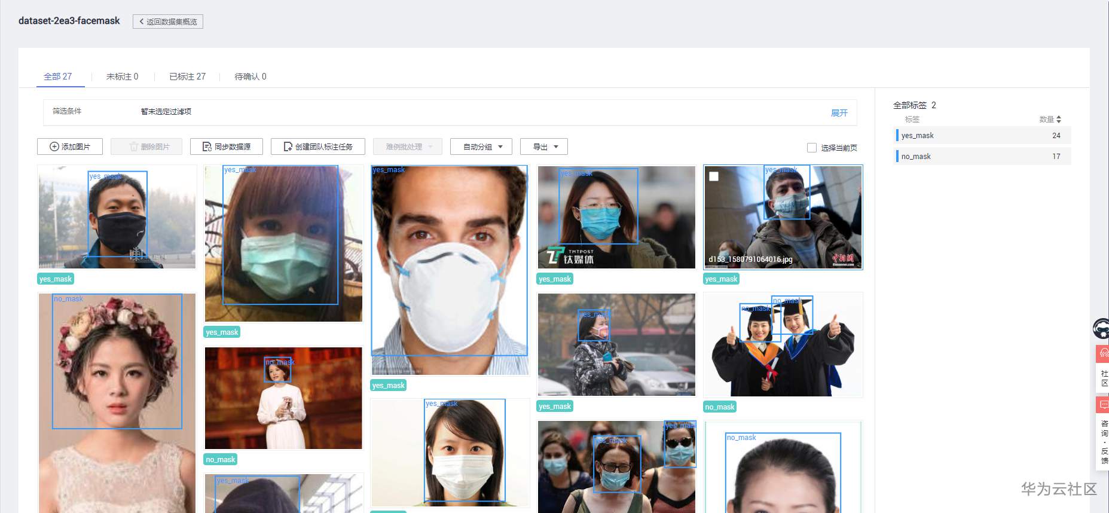Screen dimensions: 1109x513
Task: Open the photo of man in black mask
Action: coord(117,217)
